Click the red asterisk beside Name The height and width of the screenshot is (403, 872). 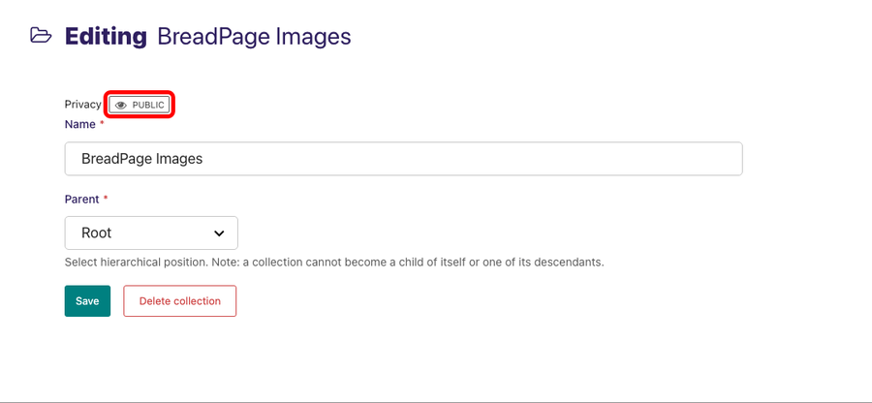(102, 124)
